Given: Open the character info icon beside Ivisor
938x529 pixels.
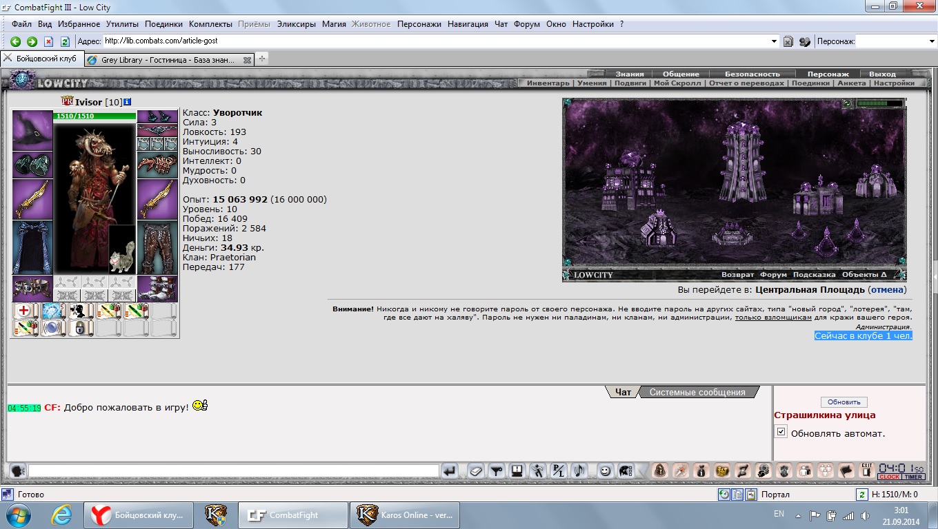Looking at the screenshot, I should point(128,102).
